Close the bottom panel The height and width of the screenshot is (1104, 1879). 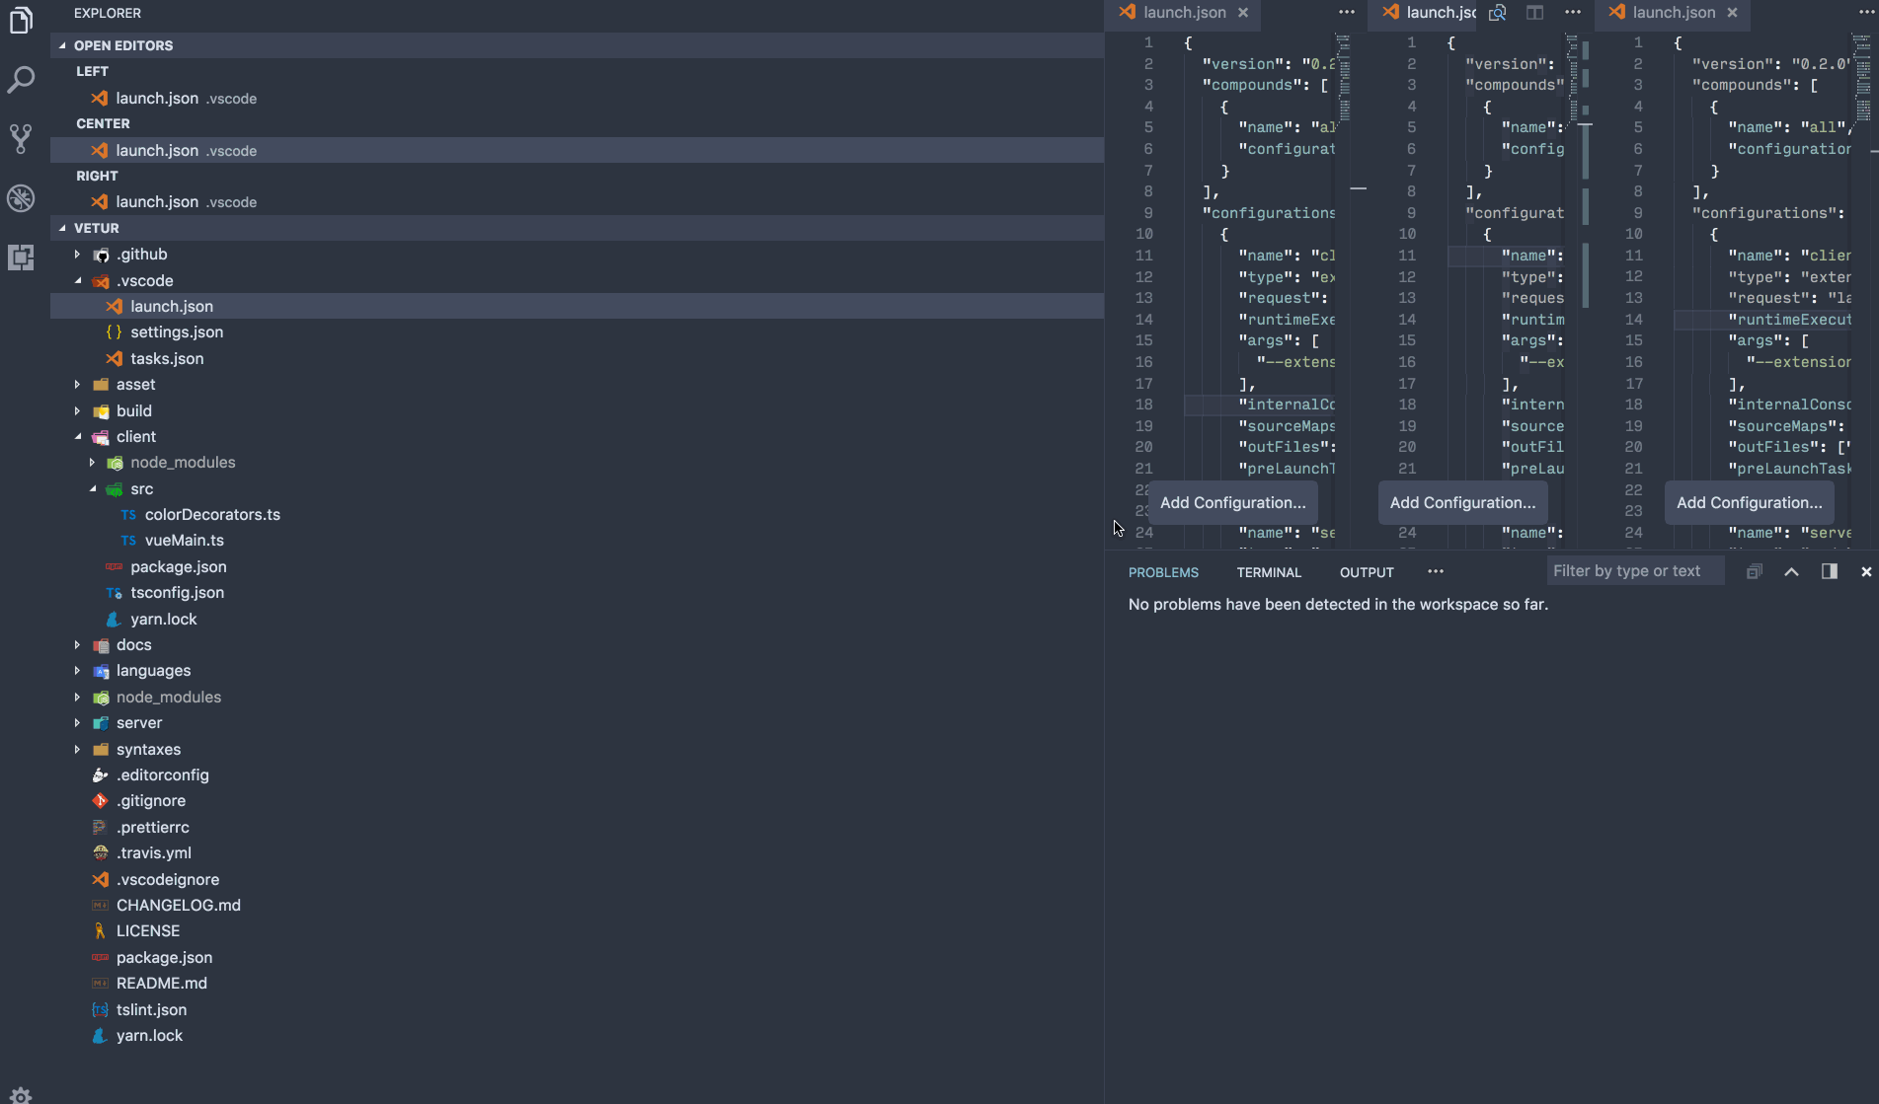click(x=1866, y=572)
